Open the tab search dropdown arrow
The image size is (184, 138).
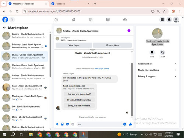4,4
